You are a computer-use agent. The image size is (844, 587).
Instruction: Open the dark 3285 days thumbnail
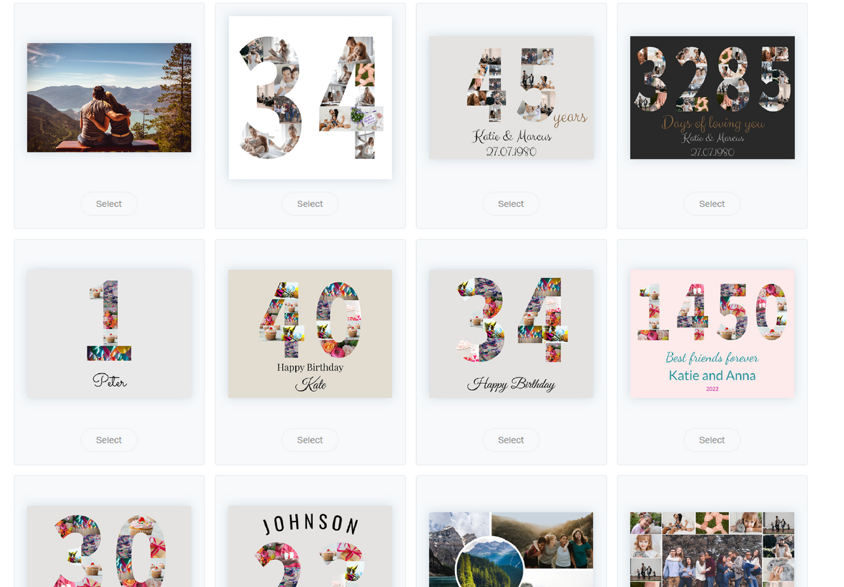tap(712, 98)
